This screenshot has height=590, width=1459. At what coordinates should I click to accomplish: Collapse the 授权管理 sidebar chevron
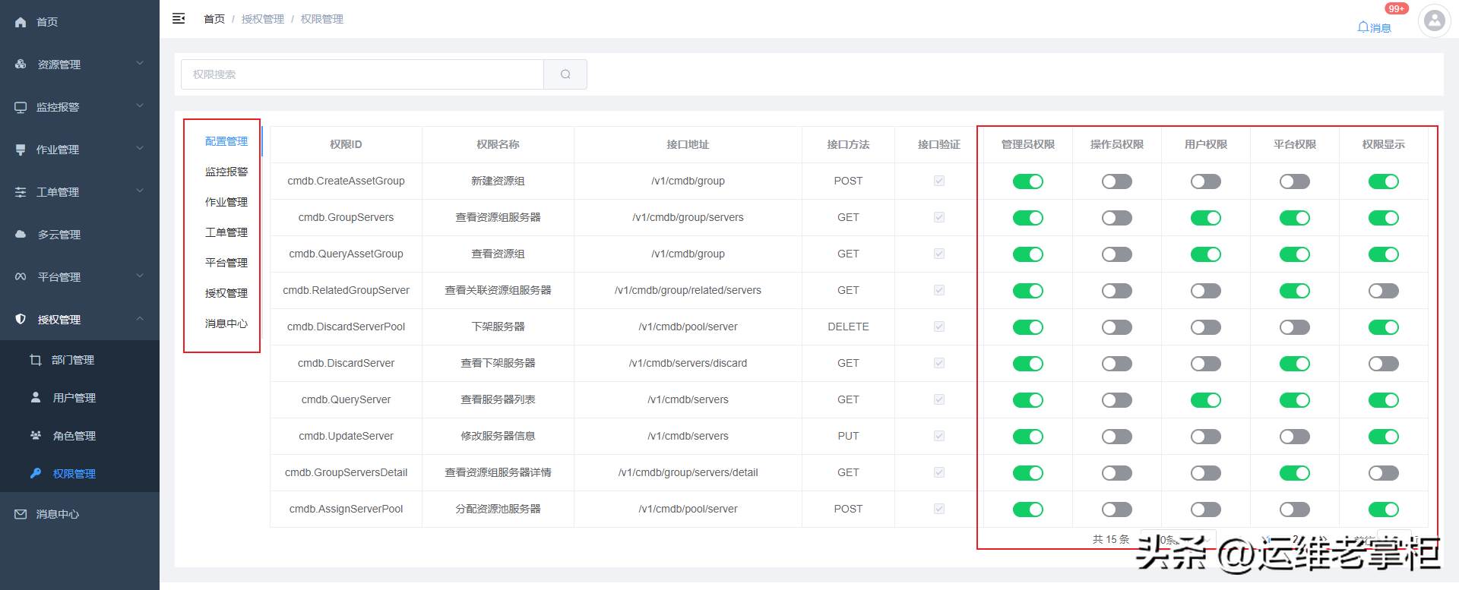pyautogui.click(x=140, y=318)
